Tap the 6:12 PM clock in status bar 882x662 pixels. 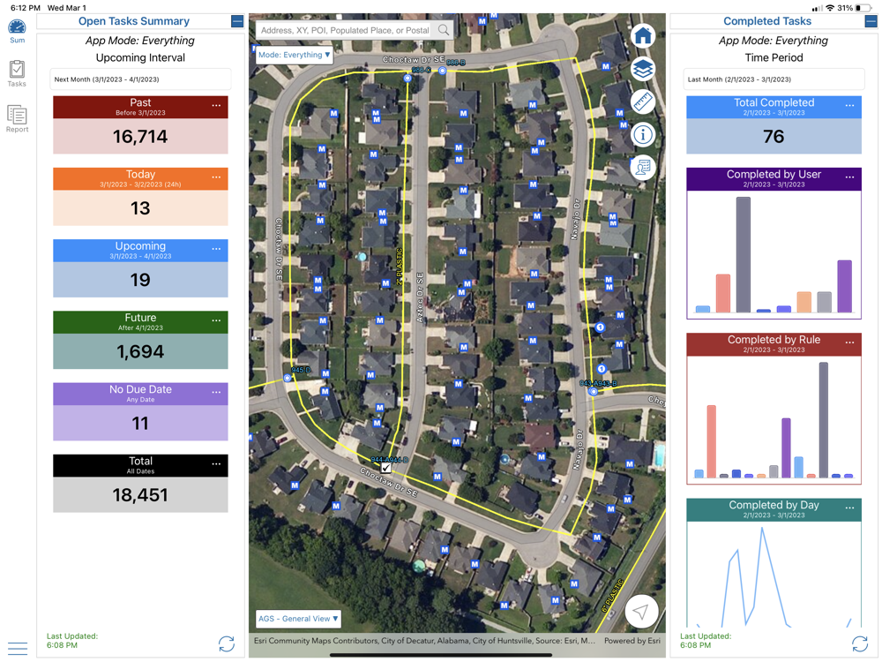(x=26, y=8)
